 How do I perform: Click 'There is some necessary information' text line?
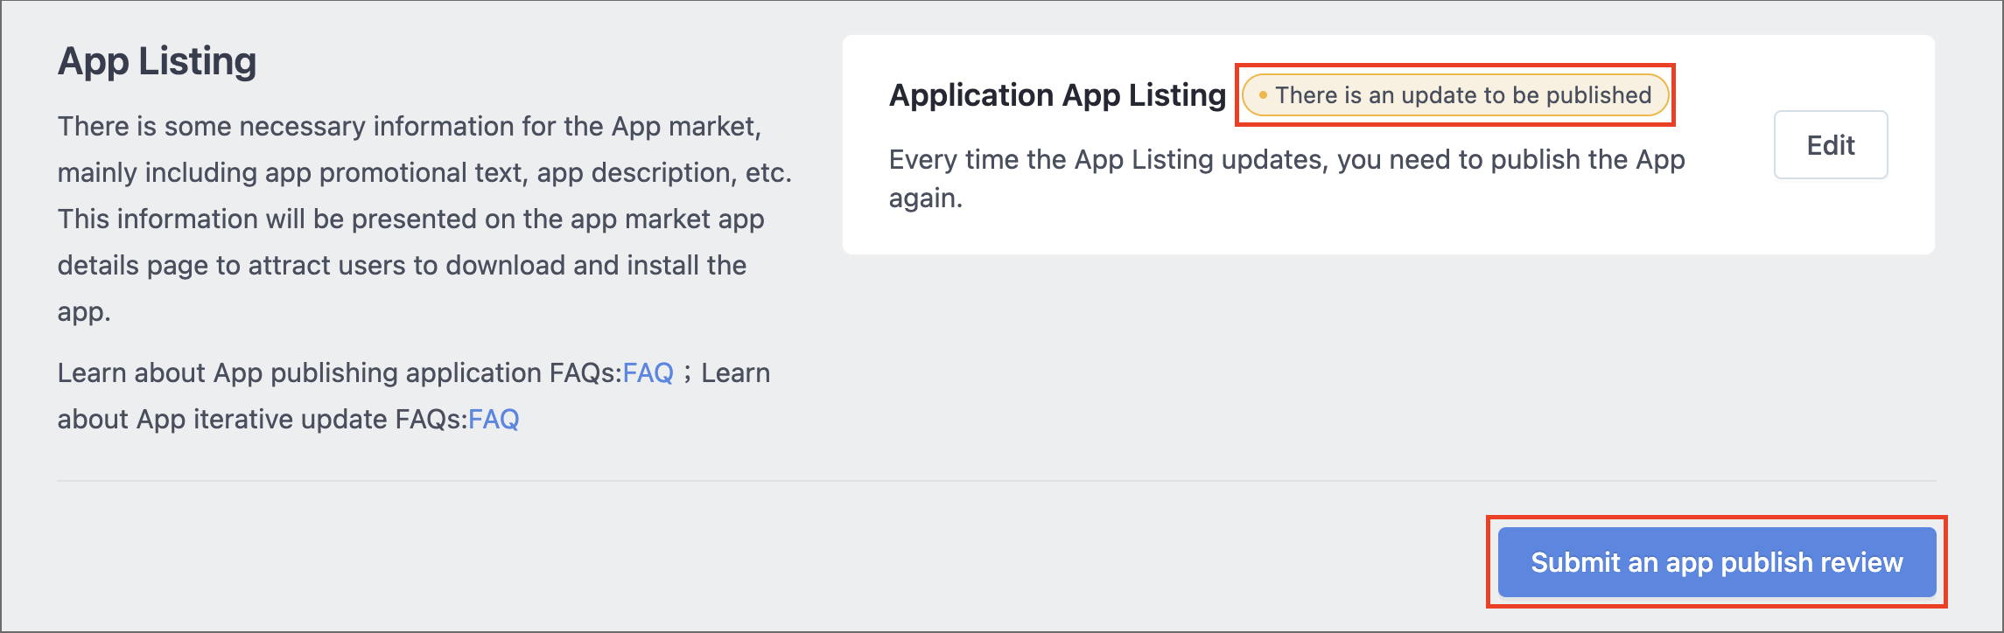pos(410,127)
